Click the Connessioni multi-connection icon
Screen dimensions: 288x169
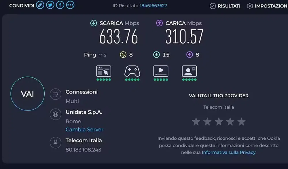point(56,94)
